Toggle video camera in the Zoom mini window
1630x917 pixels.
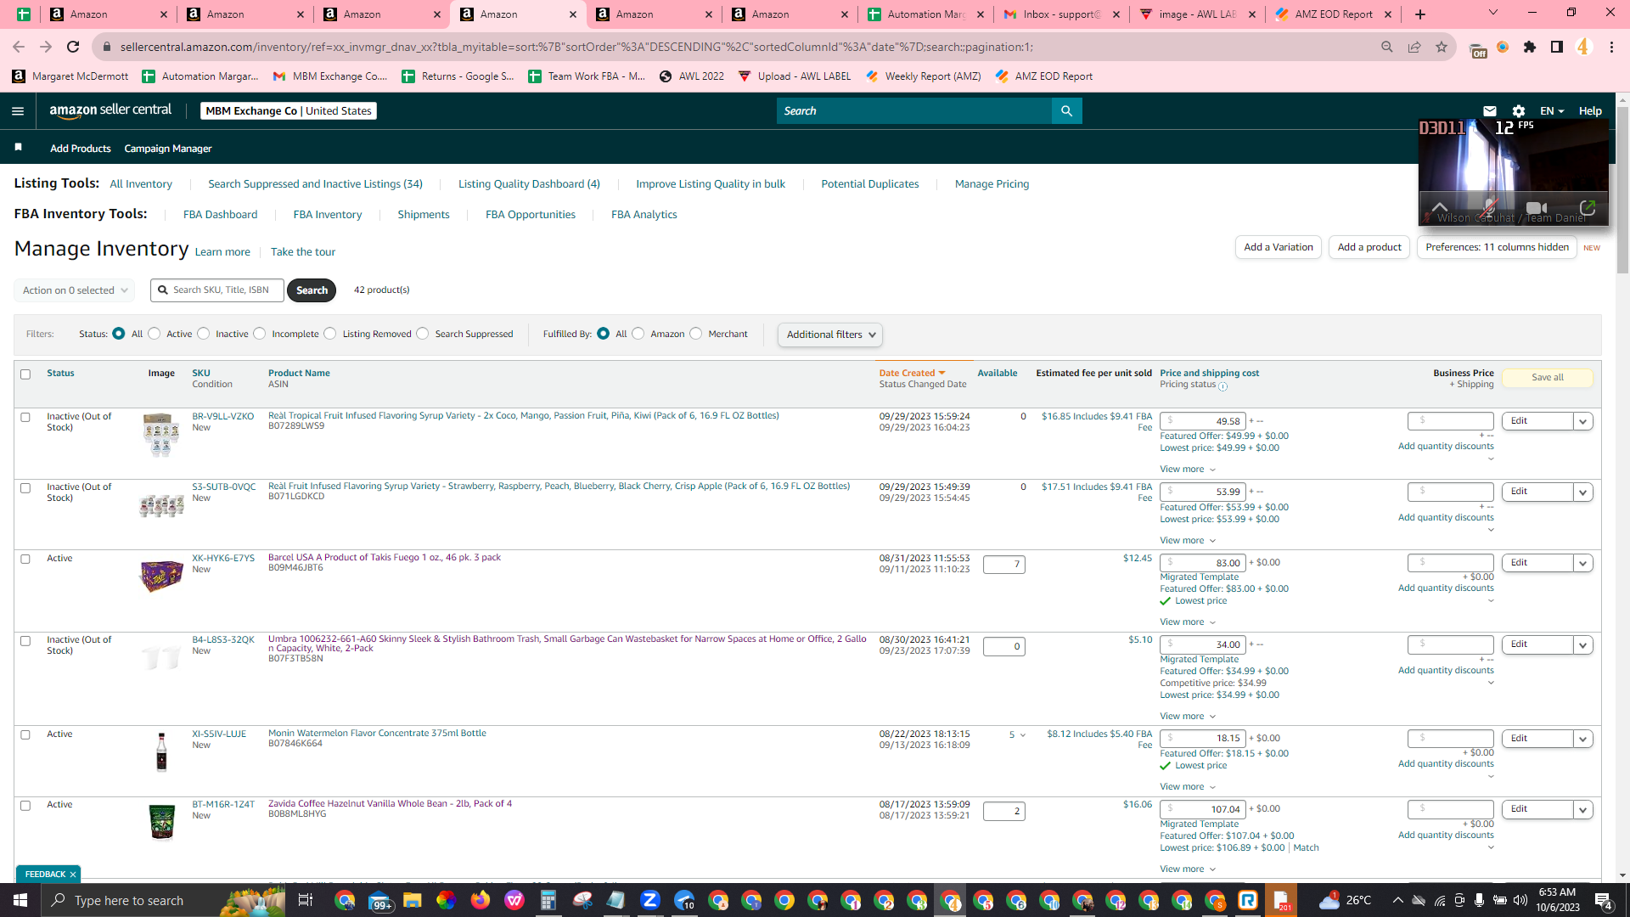(1537, 208)
